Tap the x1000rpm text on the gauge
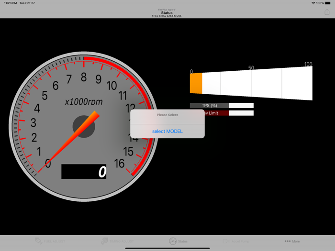Screen dimensions: 335x251 (84, 101)
